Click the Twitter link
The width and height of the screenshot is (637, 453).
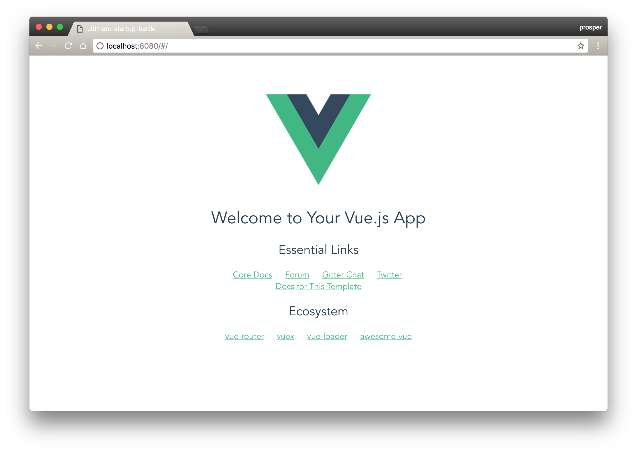(389, 275)
